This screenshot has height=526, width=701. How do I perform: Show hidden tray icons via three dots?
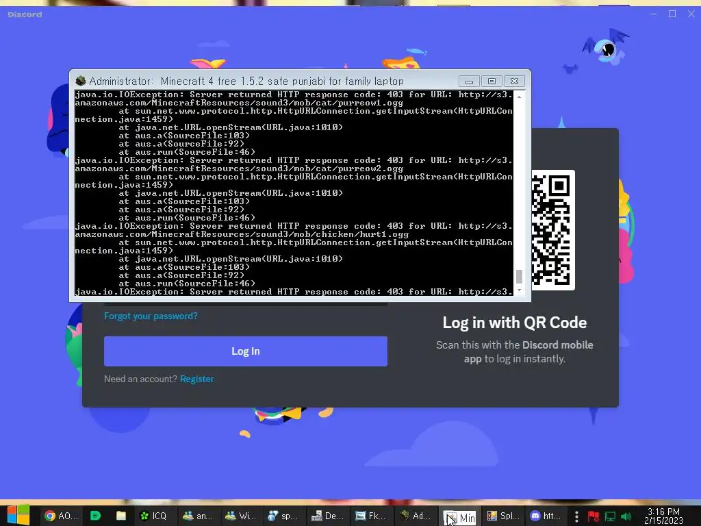pos(576,516)
